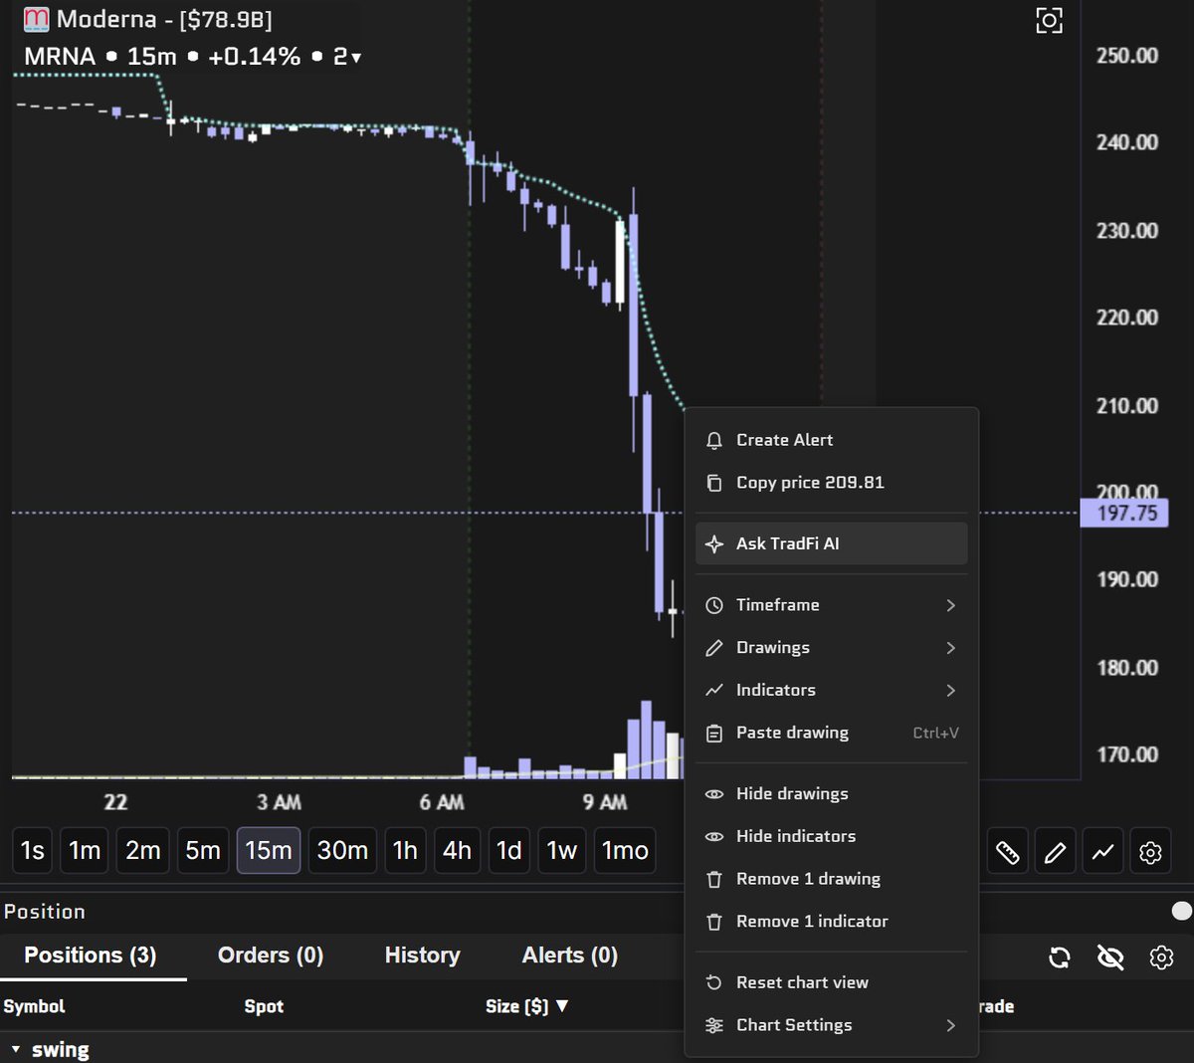Click the line icon beside Indicators
Viewport: 1194px width, 1063px height.
click(713, 690)
